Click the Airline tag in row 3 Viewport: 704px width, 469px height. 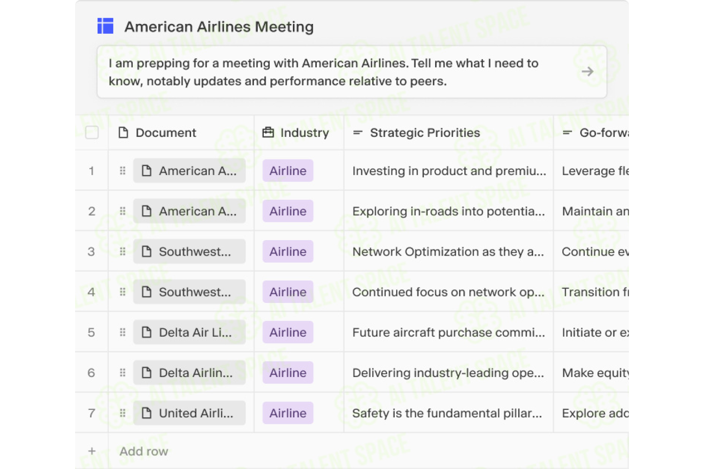point(288,251)
